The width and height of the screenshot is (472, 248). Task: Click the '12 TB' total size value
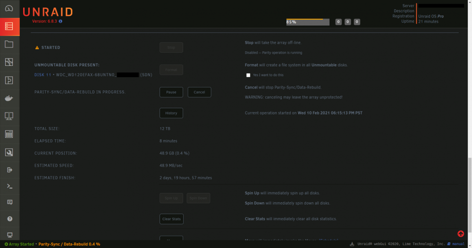click(165, 128)
